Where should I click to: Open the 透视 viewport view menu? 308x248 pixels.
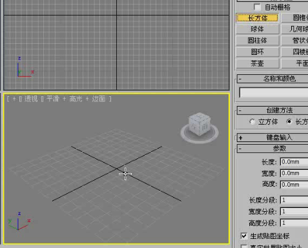31,99
